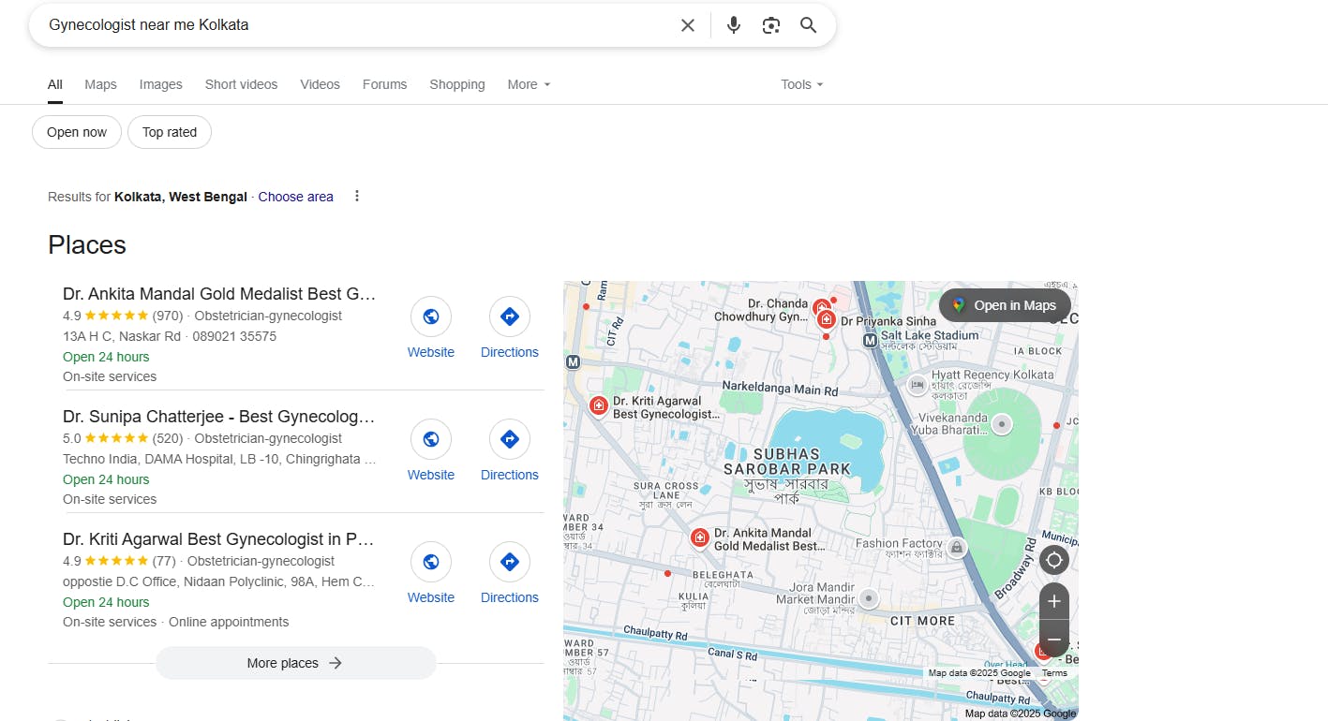
Task: Click the Open in Maps button
Action: (x=1005, y=305)
